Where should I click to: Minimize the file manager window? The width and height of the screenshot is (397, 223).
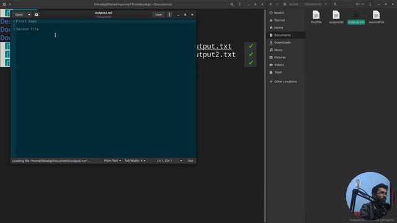(x=379, y=4)
